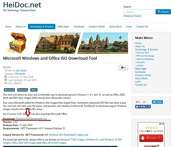The image size is (173, 147).
Task: Select the Microsoft tag badge
Action: (x=9, y=90)
